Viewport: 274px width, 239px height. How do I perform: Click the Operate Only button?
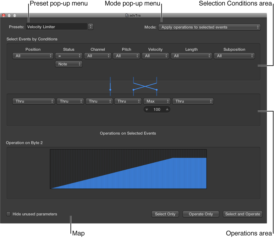point(201,214)
